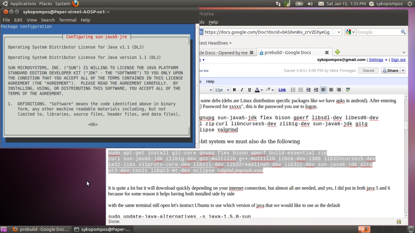The image size is (415, 233).
Task: Open the terminal View menu
Action: coord(32,20)
